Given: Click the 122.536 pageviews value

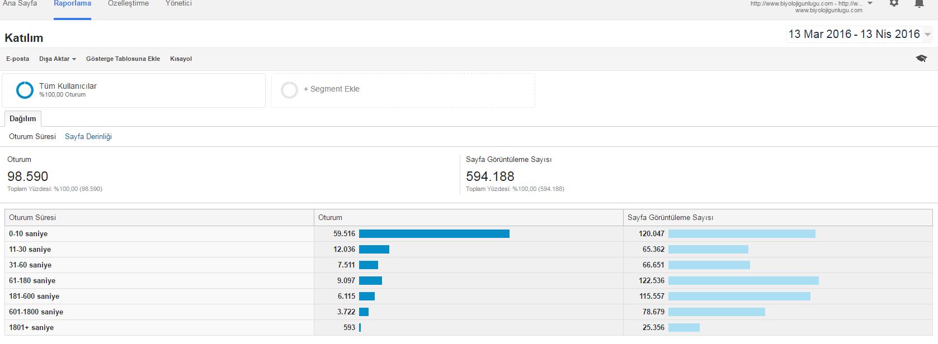Looking at the screenshot, I should tap(652, 280).
